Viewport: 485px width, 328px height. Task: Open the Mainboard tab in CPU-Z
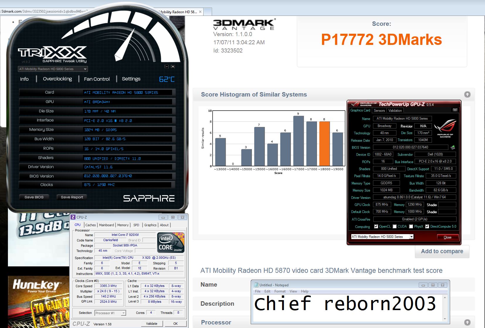pyautogui.click(x=106, y=225)
